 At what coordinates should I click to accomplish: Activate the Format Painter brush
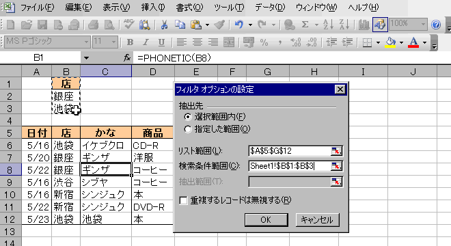click(219, 25)
